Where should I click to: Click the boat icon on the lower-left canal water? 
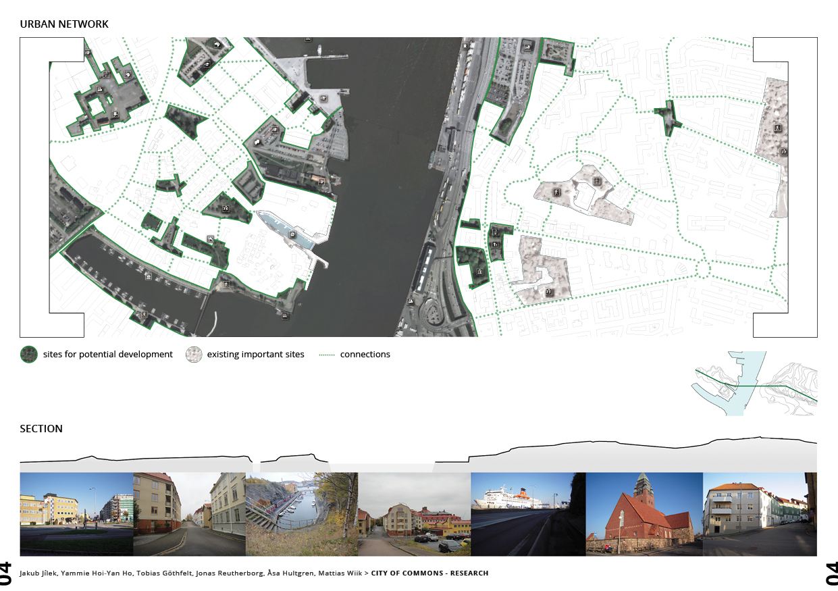pyautogui.click(x=148, y=276)
